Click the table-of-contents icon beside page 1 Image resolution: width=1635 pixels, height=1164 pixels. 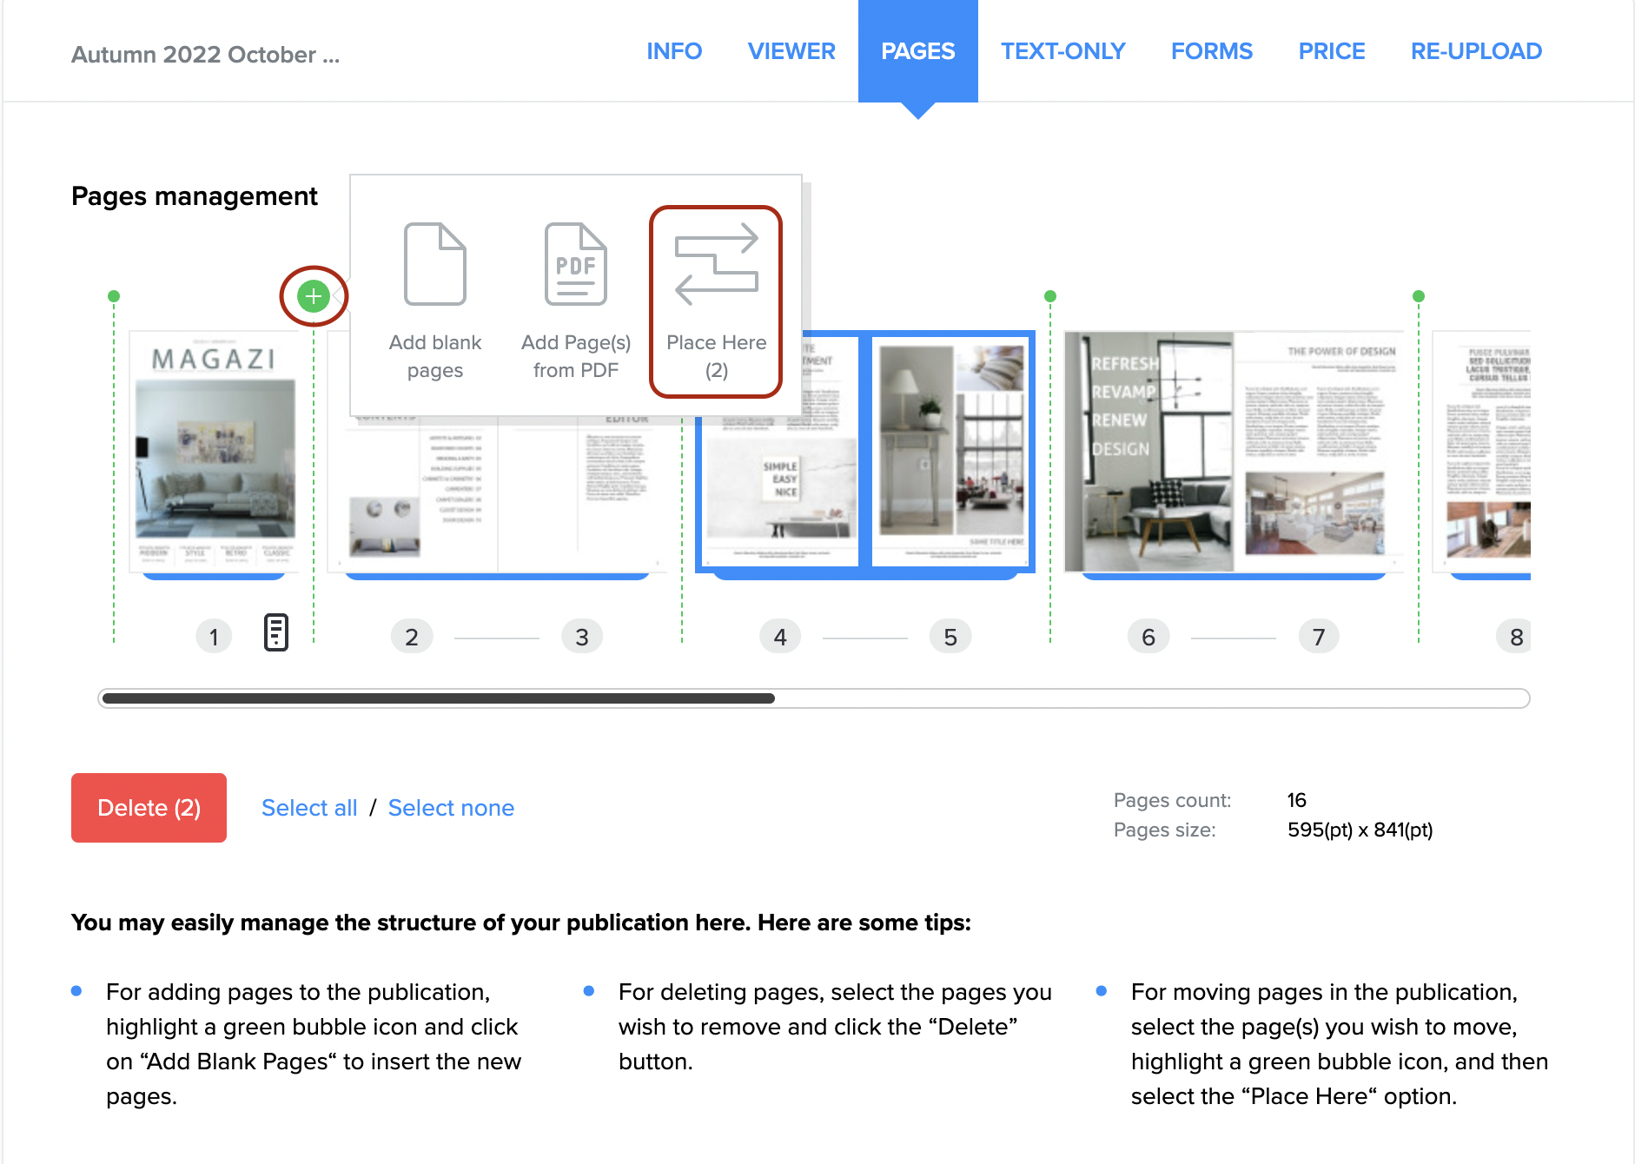point(275,632)
